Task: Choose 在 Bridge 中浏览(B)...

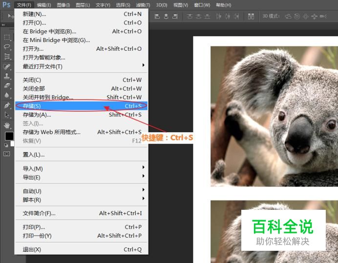Action: (82, 31)
